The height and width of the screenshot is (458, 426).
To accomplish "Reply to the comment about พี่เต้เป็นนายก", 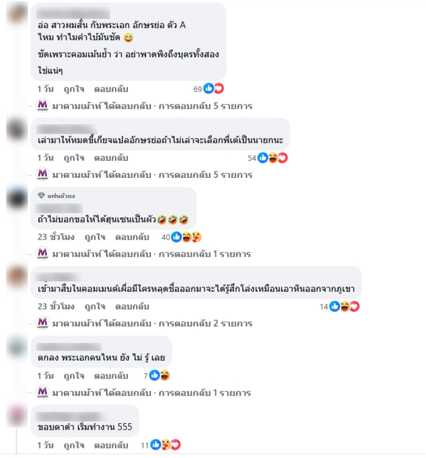I will click(111, 158).
